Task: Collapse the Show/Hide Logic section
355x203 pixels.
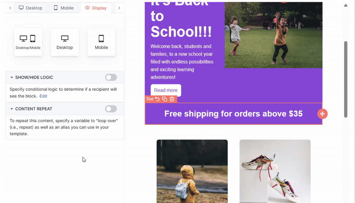Action: click(11, 78)
